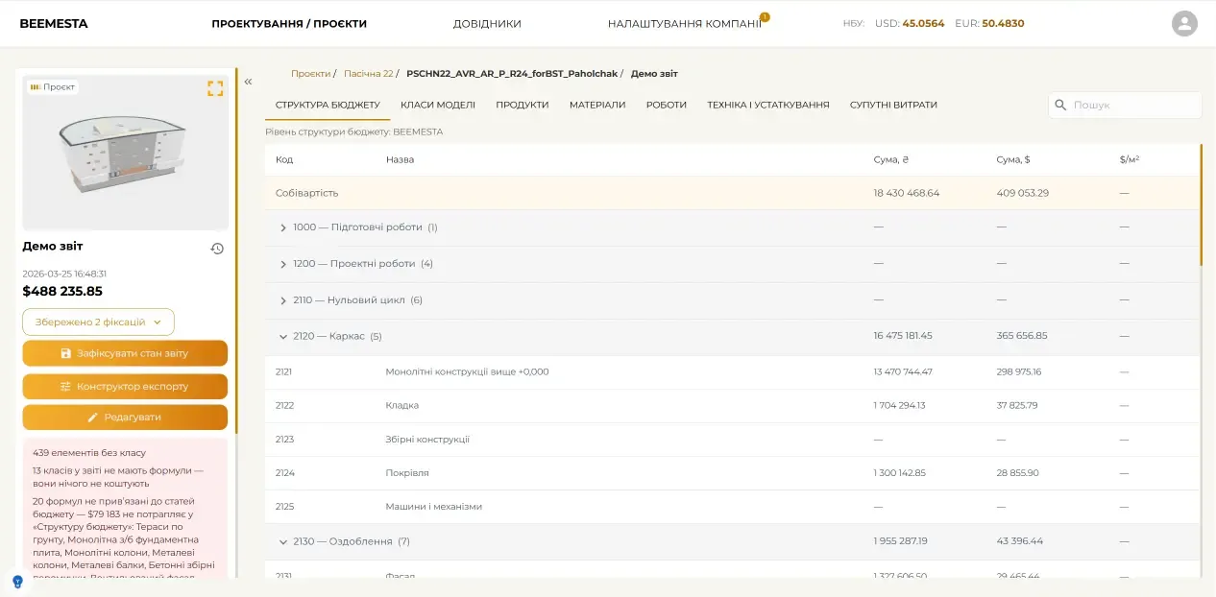Screen dimensions: 1216x597
Task: Click the search magnifier icon
Action: point(1060,105)
